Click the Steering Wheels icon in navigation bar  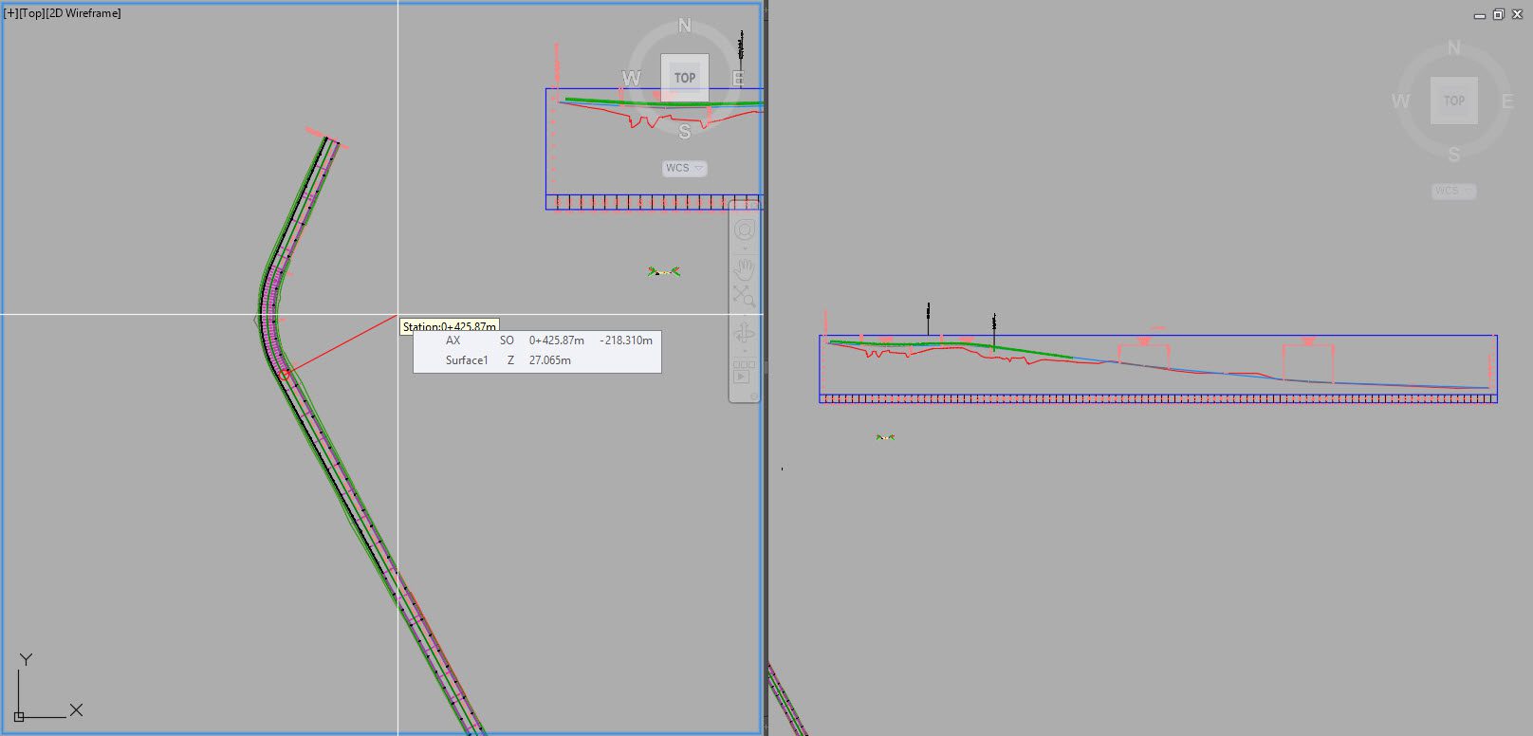[745, 230]
